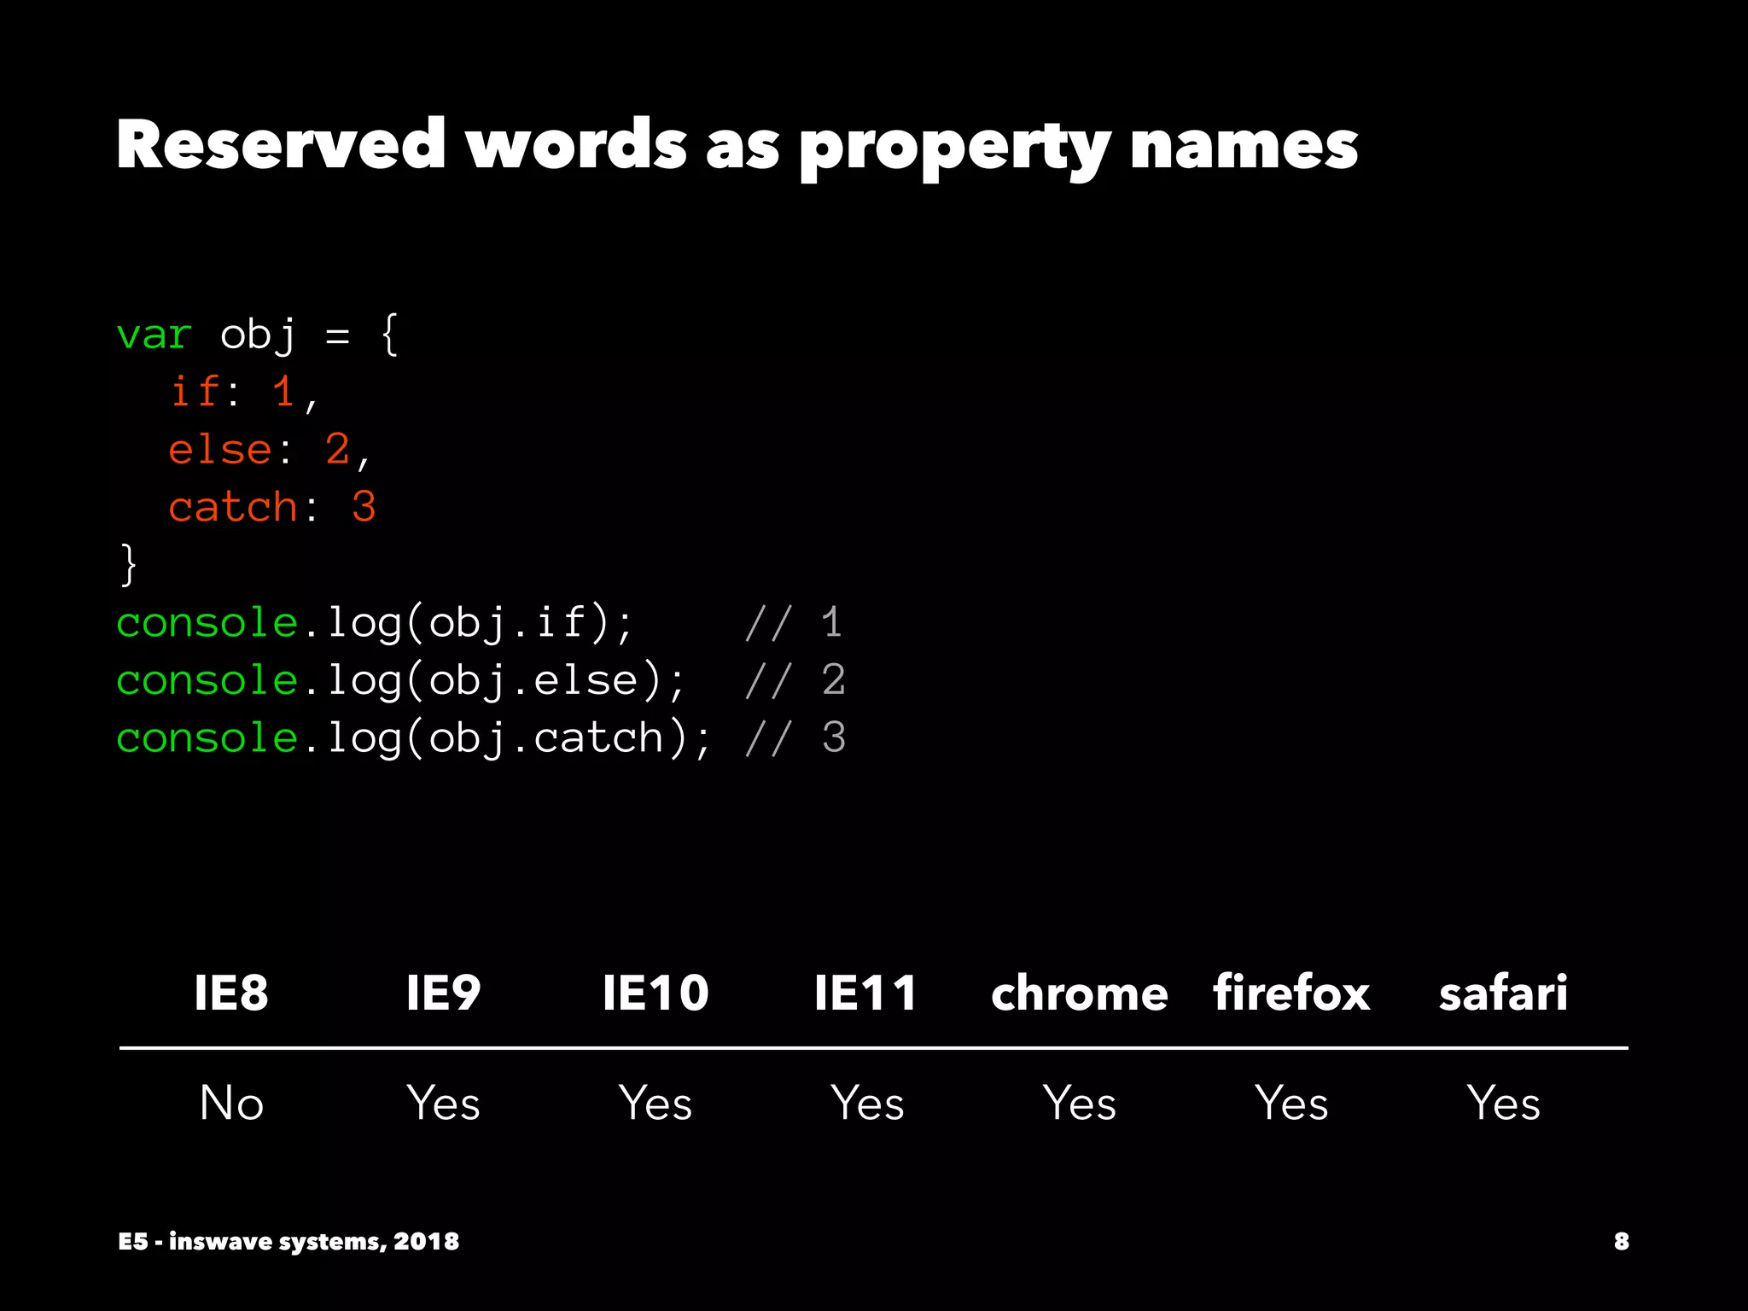Click the "chrome" column header
This screenshot has width=1748, height=1311.
tap(1079, 993)
